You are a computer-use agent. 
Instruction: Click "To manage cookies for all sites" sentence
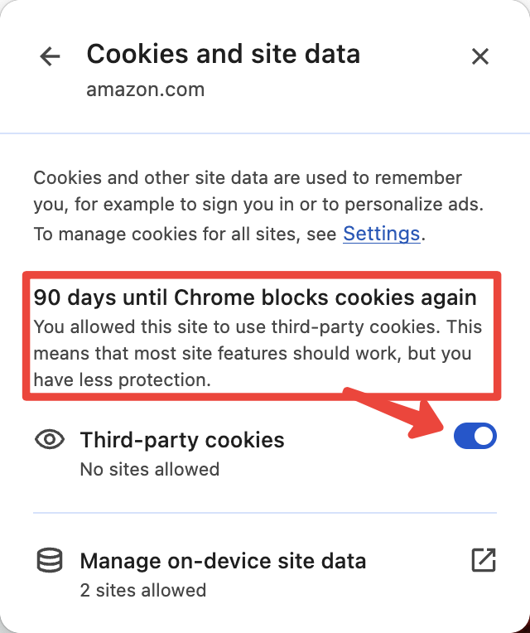point(229,234)
